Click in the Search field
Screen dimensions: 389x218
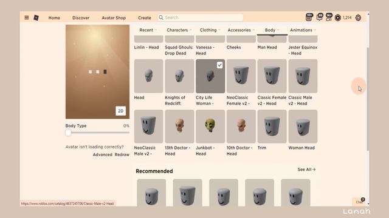tap(201, 18)
